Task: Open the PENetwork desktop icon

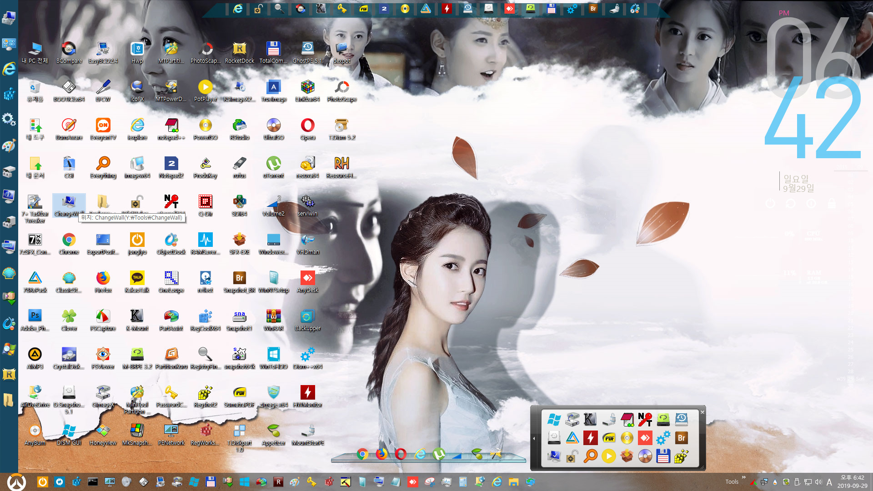Action: coord(171,434)
